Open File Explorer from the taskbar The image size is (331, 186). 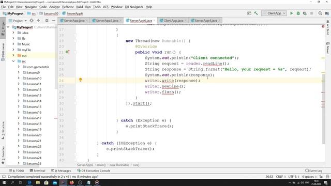pyautogui.click(x=38, y=182)
